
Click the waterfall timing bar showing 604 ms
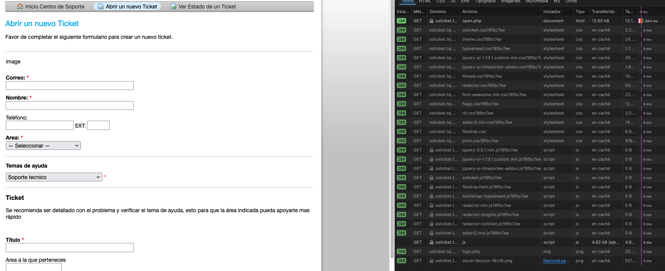point(641,21)
